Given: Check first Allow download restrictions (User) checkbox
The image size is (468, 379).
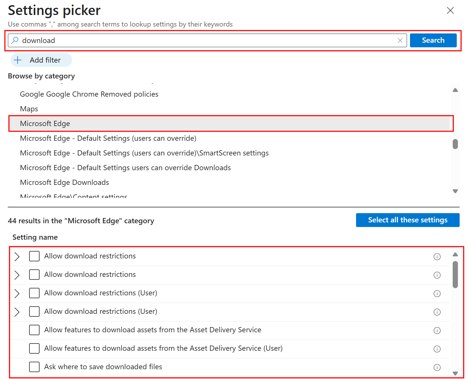Looking at the screenshot, I should pyautogui.click(x=34, y=293).
